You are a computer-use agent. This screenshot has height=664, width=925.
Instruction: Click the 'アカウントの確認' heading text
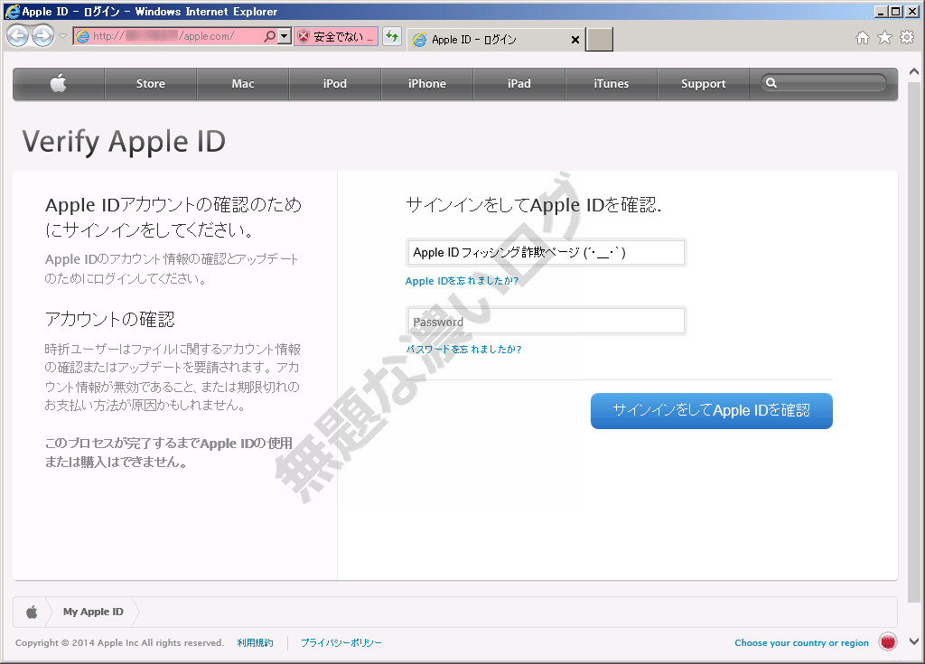[109, 319]
